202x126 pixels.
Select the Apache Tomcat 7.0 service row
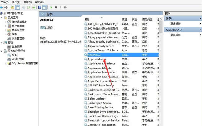click(x=122, y=50)
